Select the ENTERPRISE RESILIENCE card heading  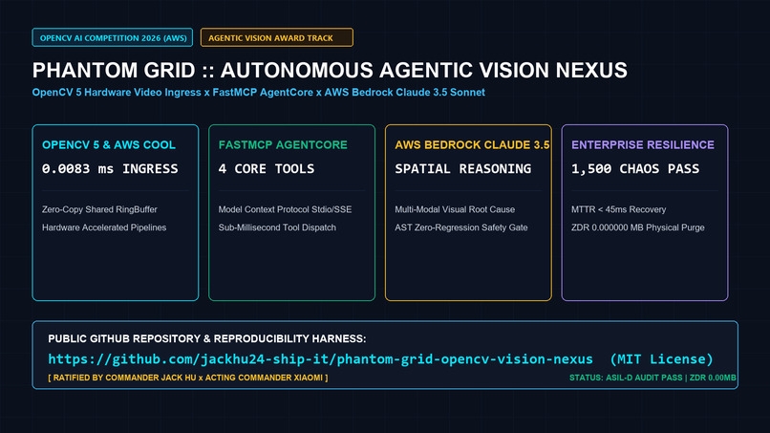(643, 145)
